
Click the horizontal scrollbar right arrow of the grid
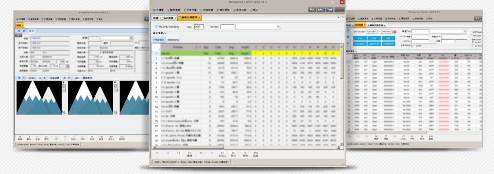tap(338, 147)
